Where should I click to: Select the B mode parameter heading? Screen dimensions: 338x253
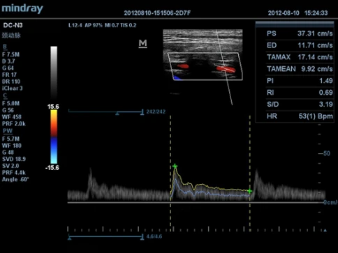pos(5,47)
